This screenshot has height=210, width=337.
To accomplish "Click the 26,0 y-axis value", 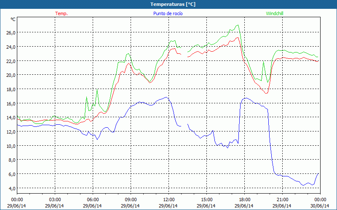I will click(x=11, y=33).
